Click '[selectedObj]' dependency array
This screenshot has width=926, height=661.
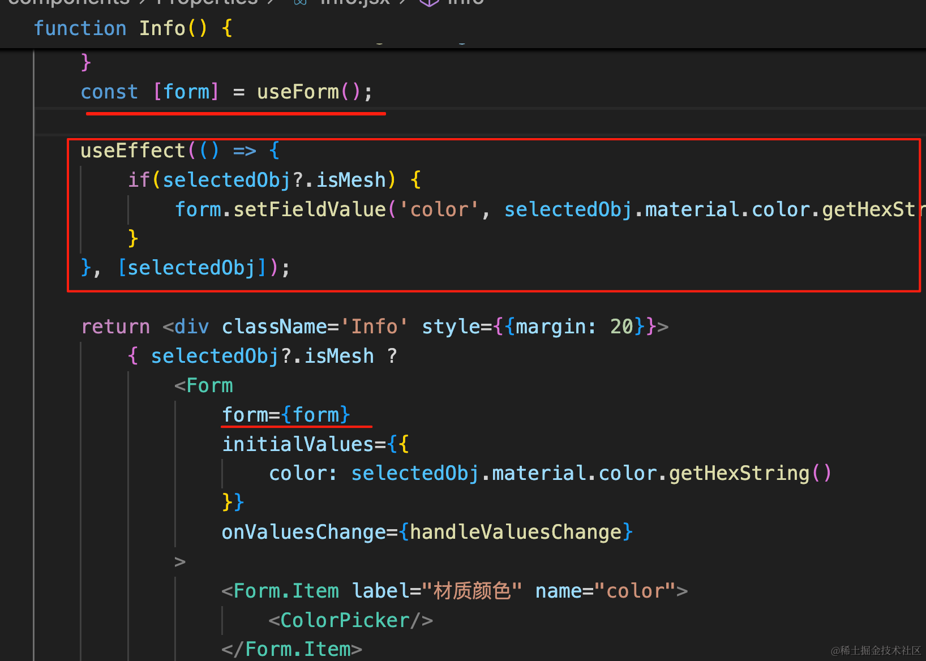tap(192, 268)
